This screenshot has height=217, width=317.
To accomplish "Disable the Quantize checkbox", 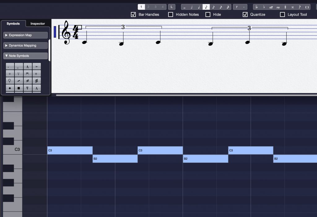I will tap(245, 14).
